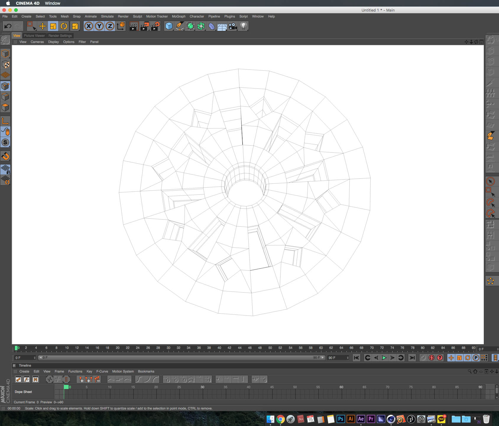Image resolution: width=499 pixels, height=426 pixels.
Task: Open the MoGraph menu
Action: [179, 16]
